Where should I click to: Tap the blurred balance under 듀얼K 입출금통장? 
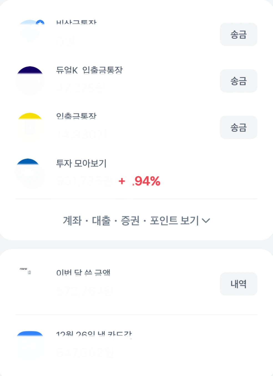(x=80, y=88)
